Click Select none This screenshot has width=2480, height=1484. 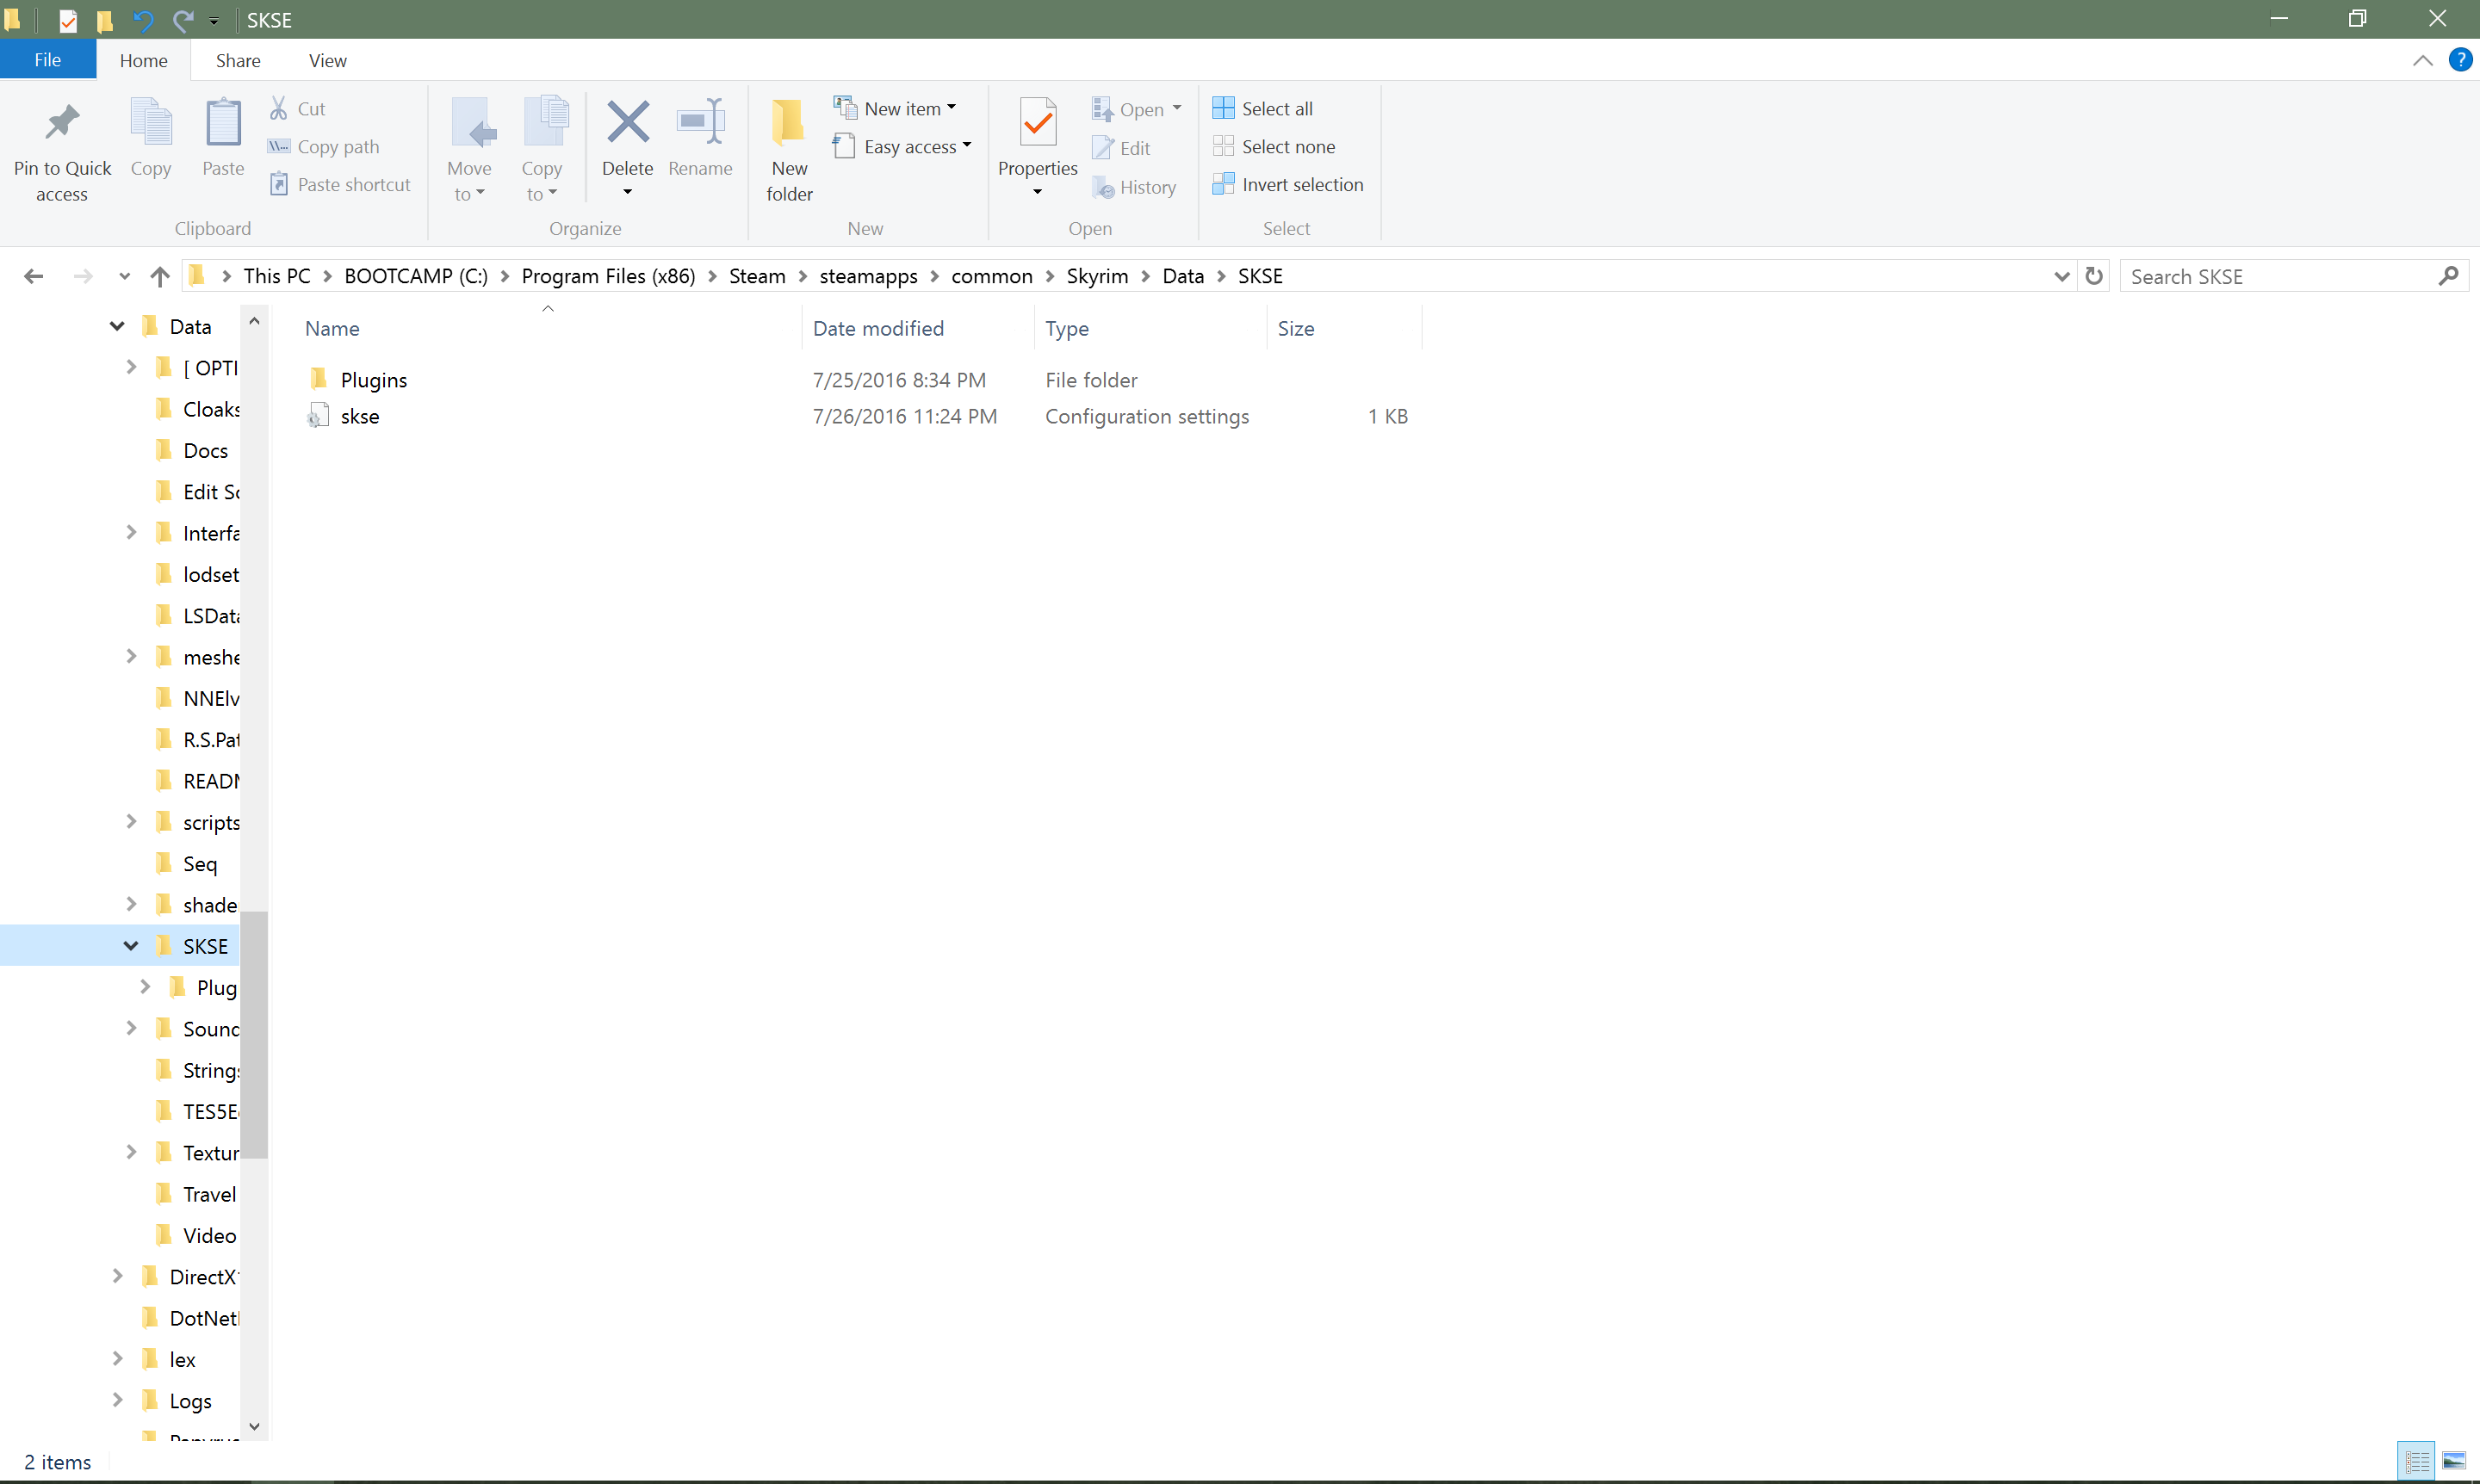1274,147
